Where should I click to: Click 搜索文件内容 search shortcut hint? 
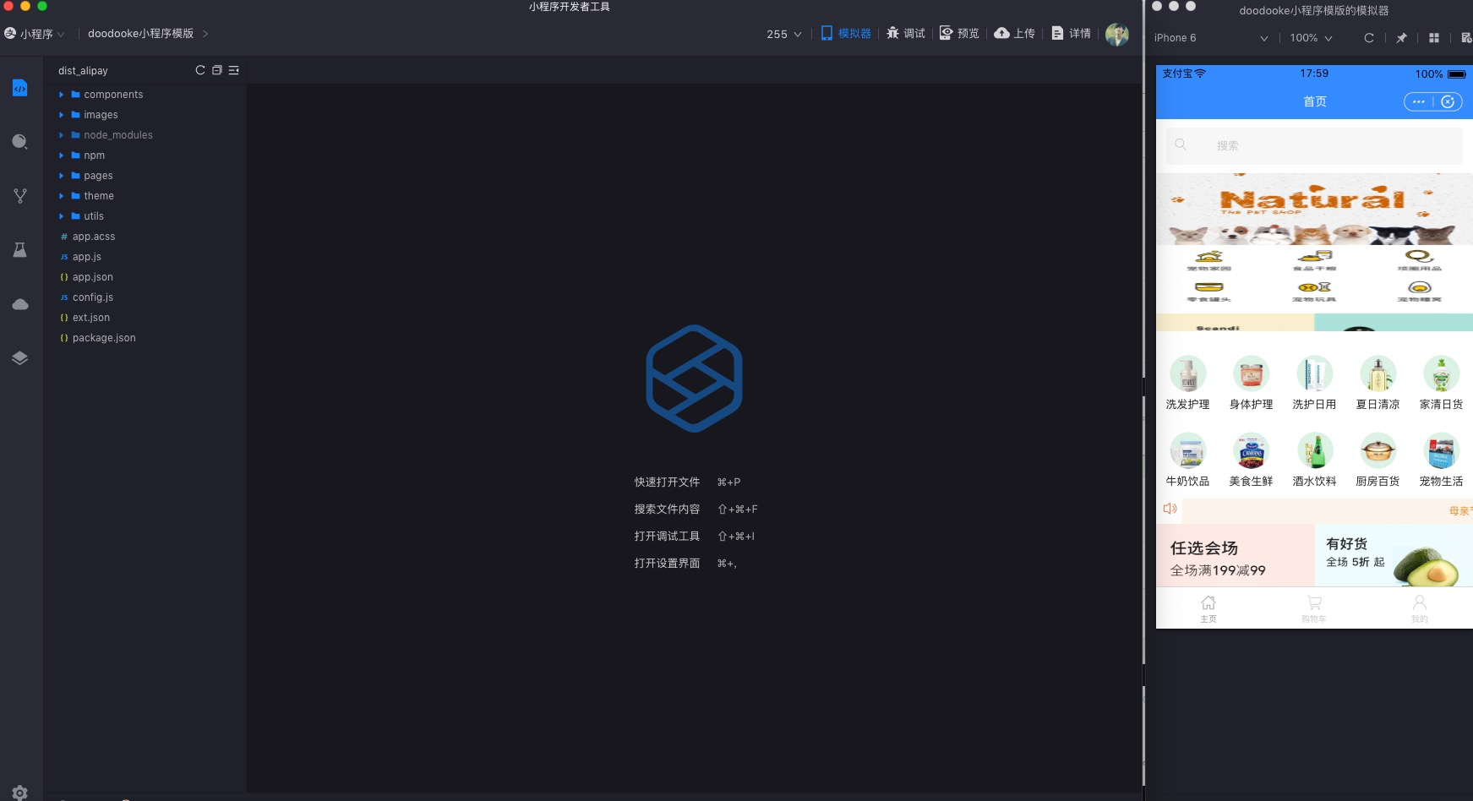tap(667, 509)
